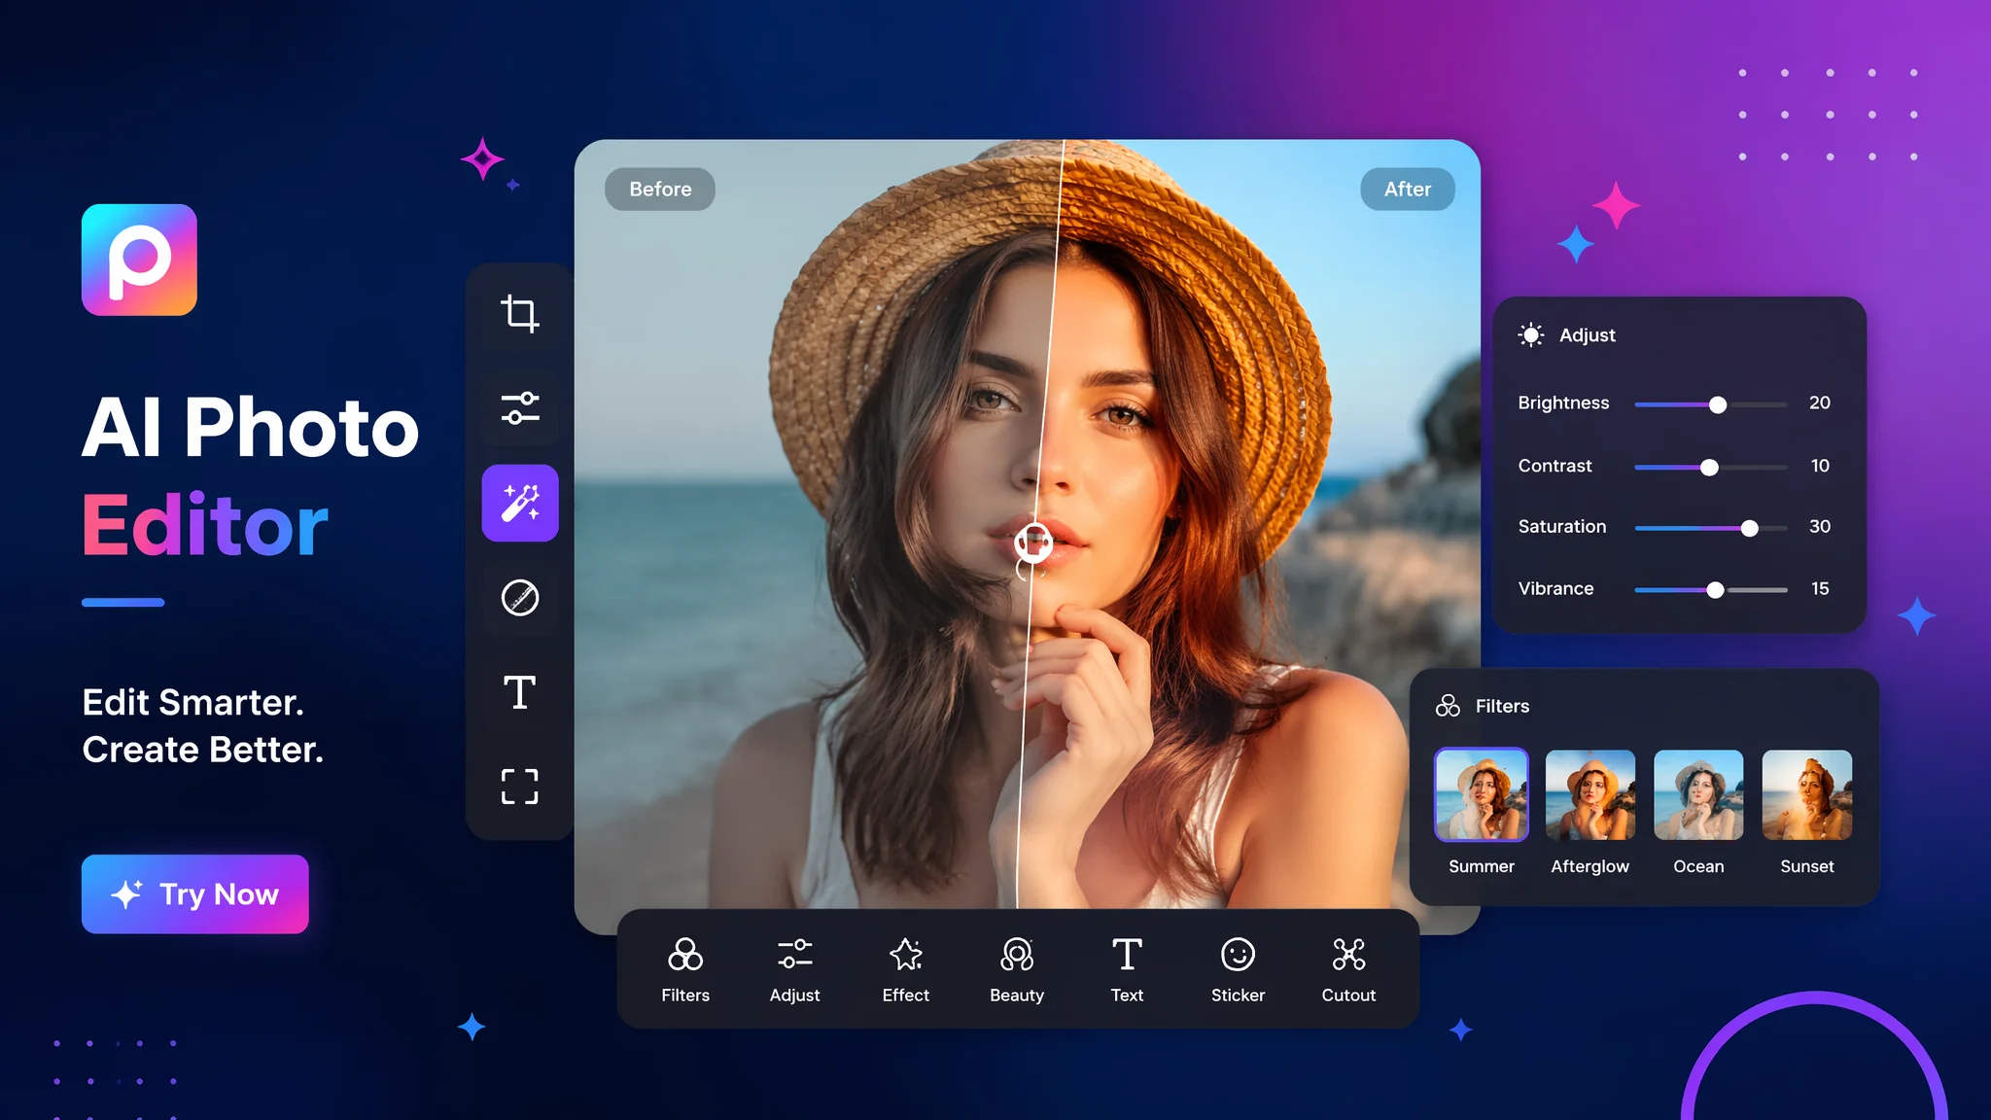Select the Crop tool in left toolbar
1991x1120 pixels.
coord(520,314)
